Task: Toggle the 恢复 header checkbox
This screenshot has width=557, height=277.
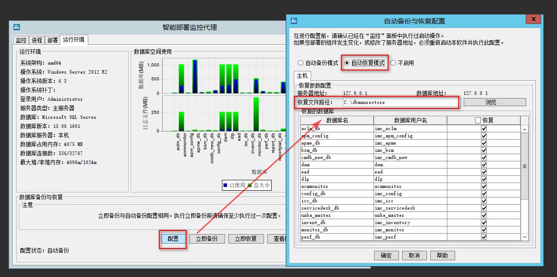Action: 478,120
